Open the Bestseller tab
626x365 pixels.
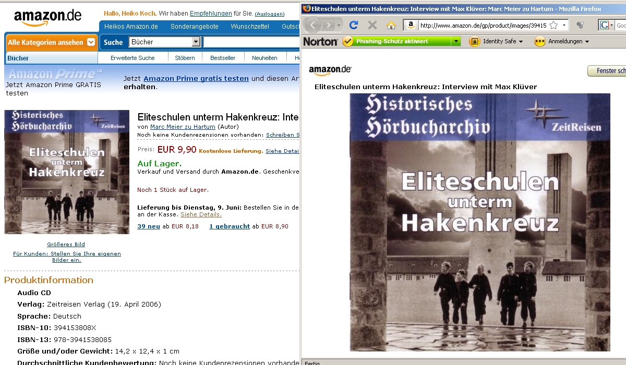point(223,58)
